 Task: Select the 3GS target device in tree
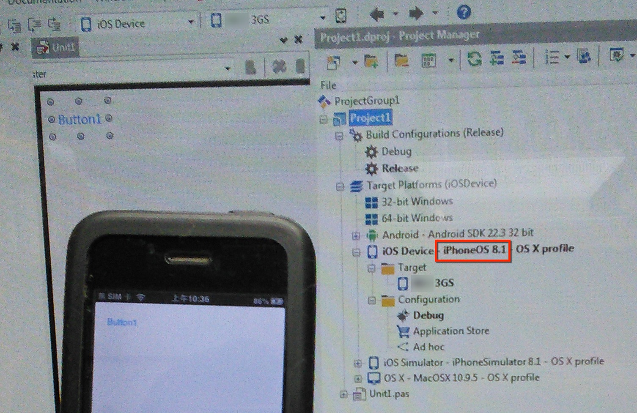433,283
